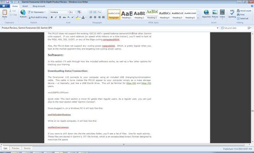This screenshot has width=254, height=153.
Task: Switch to the Insert ribbon tab
Action: (25, 6)
